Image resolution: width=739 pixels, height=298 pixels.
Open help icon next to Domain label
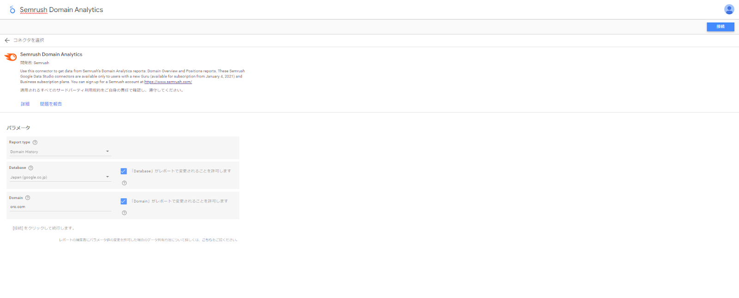point(28,198)
